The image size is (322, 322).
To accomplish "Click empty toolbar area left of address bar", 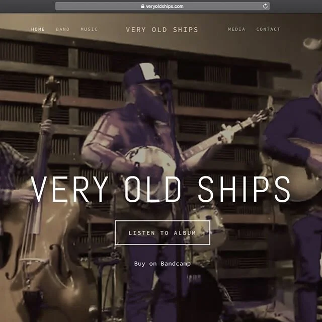I will (x=28, y=6).
